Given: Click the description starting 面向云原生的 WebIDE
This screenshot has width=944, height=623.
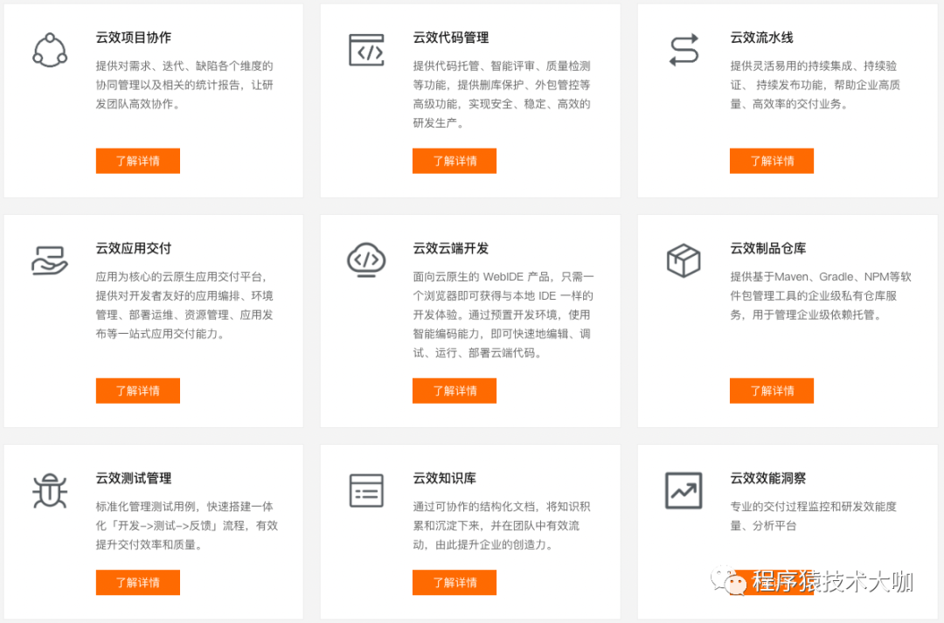Looking at the screenshot, I should pyautogui.click(x=503, y=315).
